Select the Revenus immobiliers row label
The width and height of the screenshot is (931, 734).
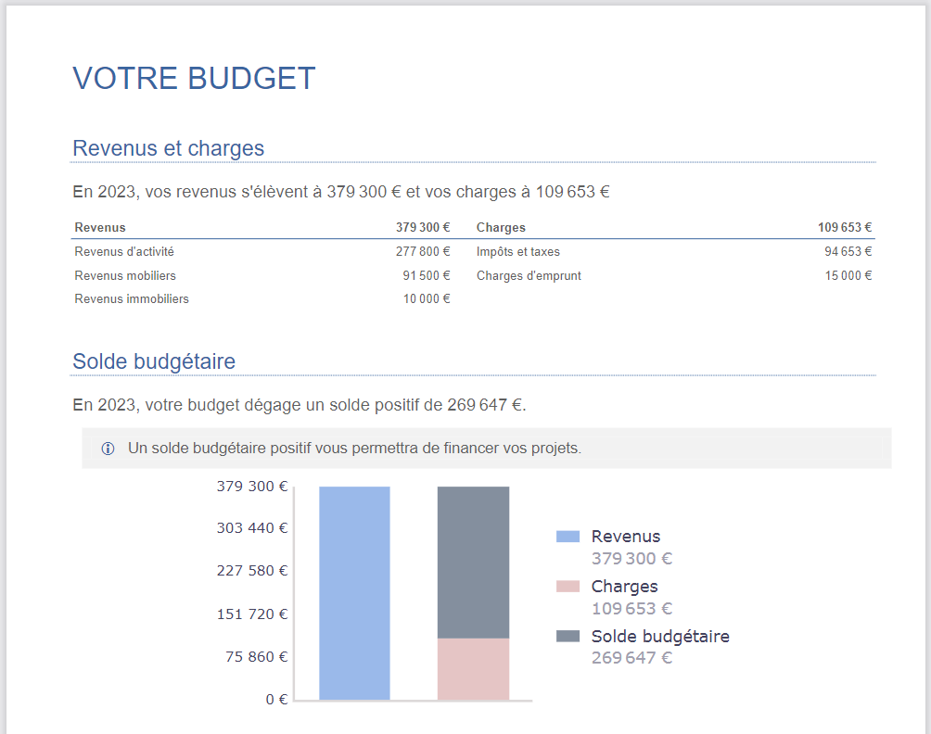tap(132, 299)
